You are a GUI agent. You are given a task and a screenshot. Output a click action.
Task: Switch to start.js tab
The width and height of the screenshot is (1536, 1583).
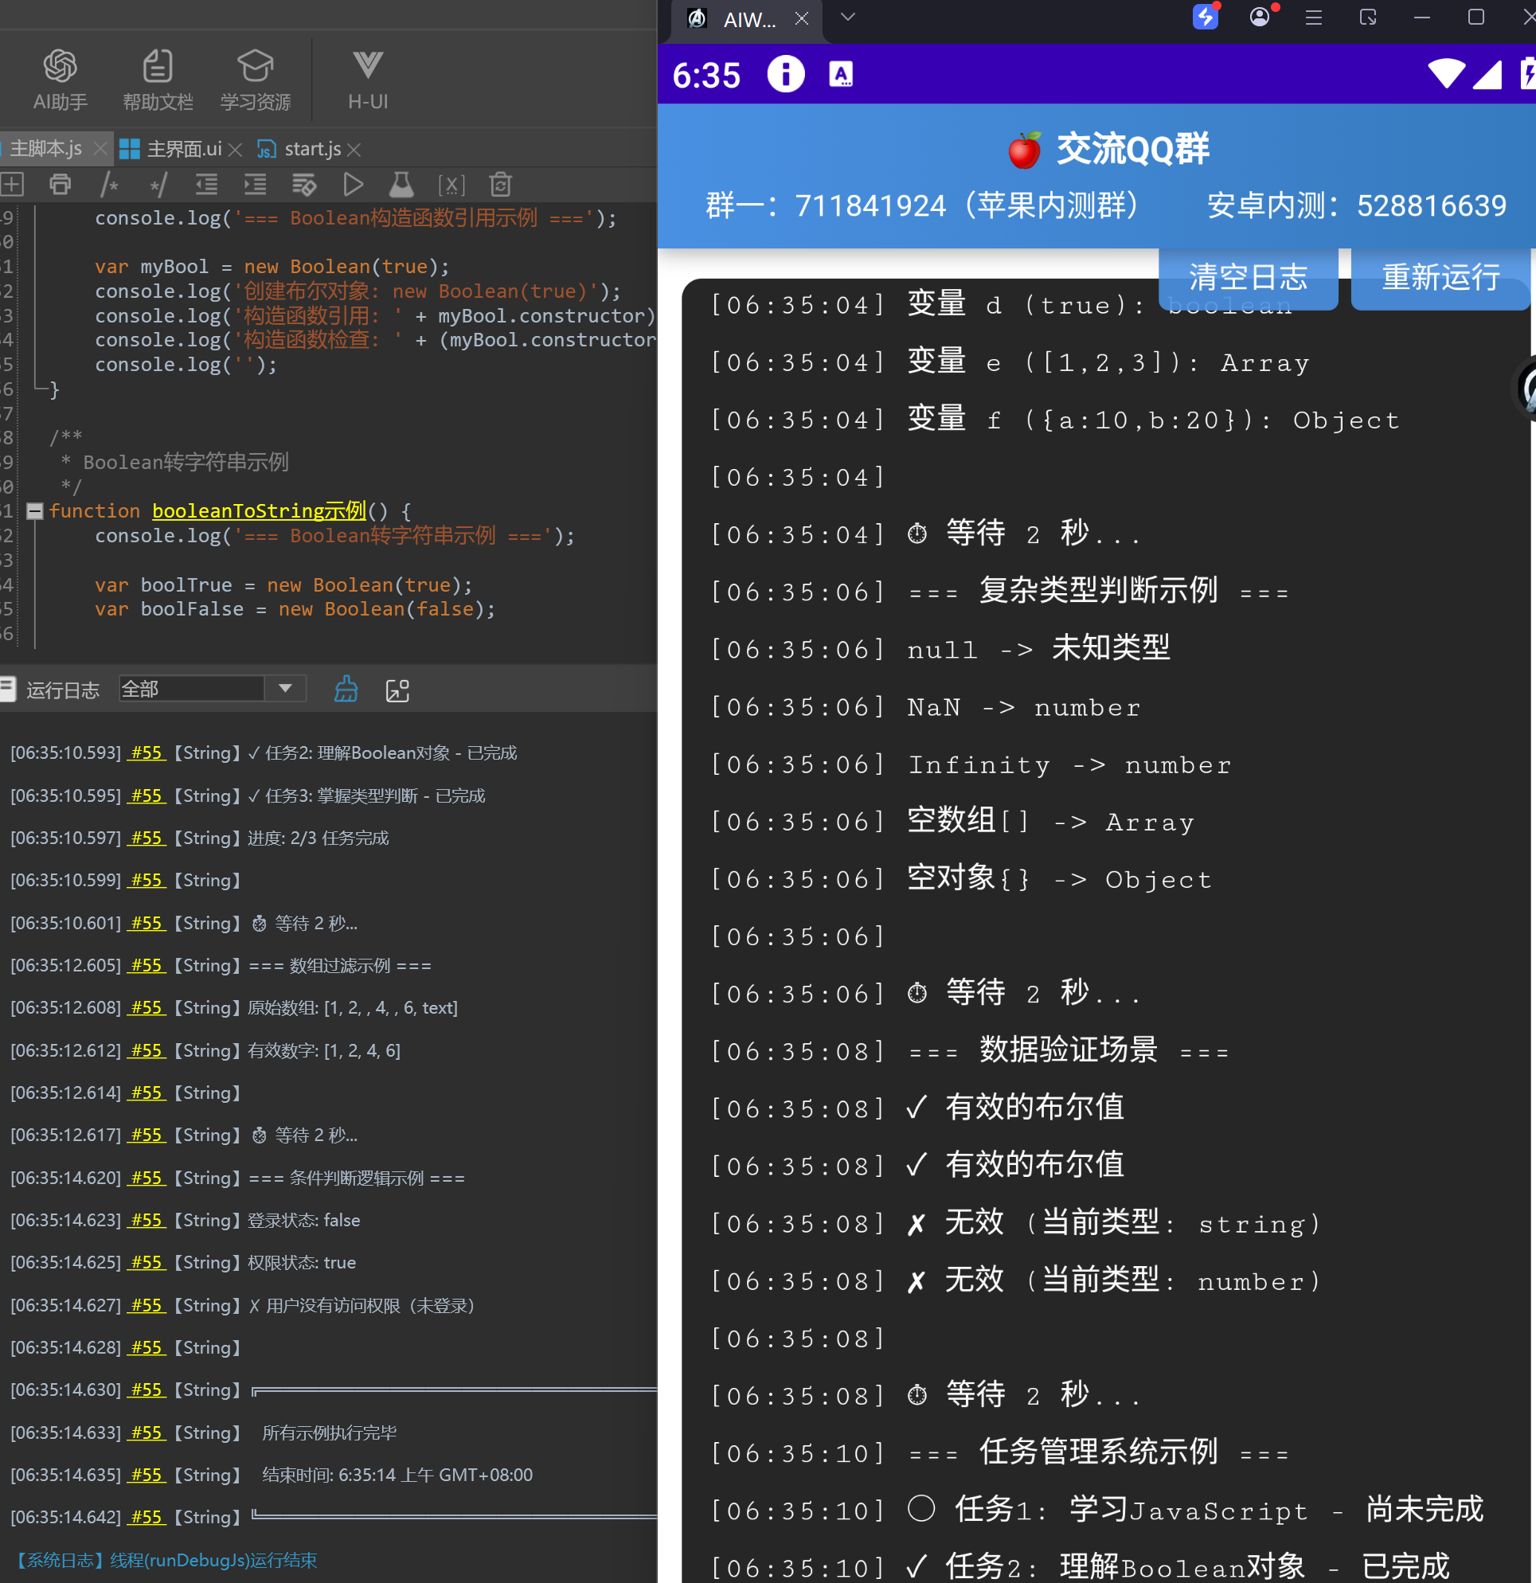(311, 149)
